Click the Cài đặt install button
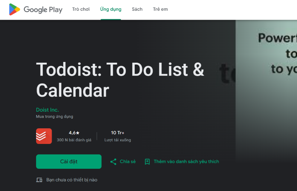297x191 pixels. (x=69, y=161)
